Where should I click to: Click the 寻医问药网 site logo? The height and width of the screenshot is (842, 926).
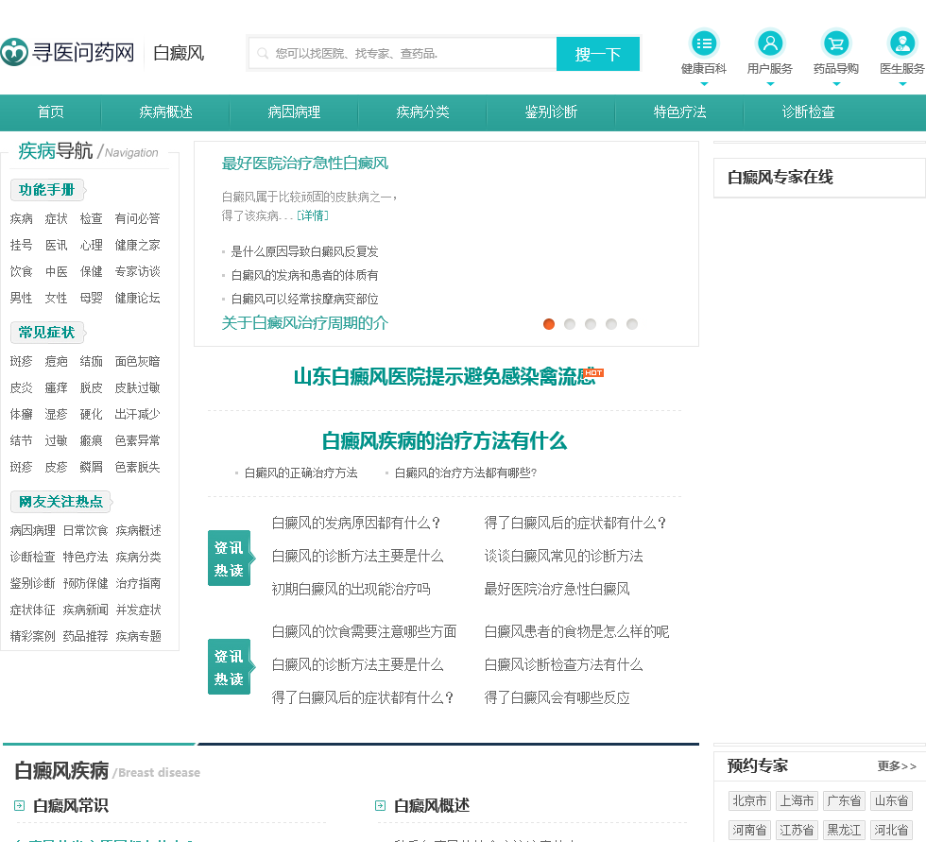tap(68, 53)
